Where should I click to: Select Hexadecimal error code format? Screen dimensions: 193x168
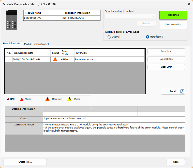pos(147,37)
